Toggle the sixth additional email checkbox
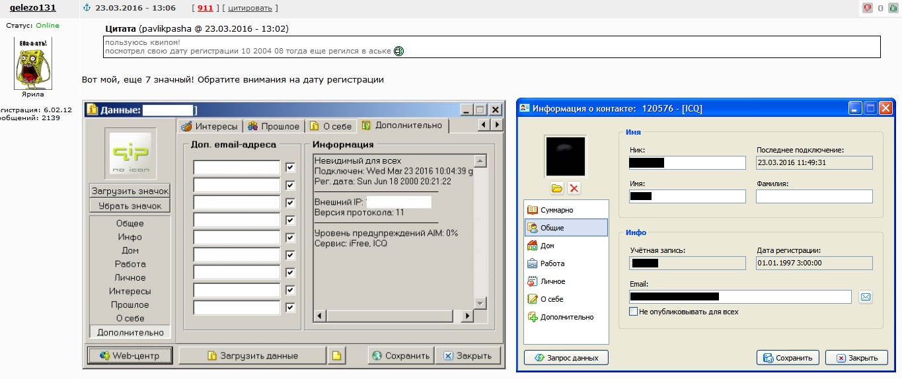902x379 pixels. [x=290, y=255]
